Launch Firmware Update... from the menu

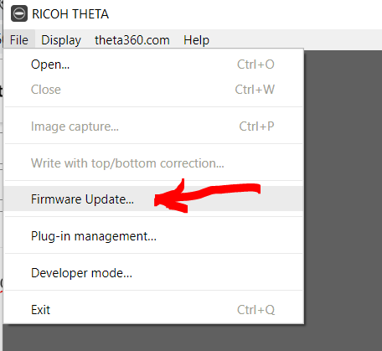pos(154,199)
